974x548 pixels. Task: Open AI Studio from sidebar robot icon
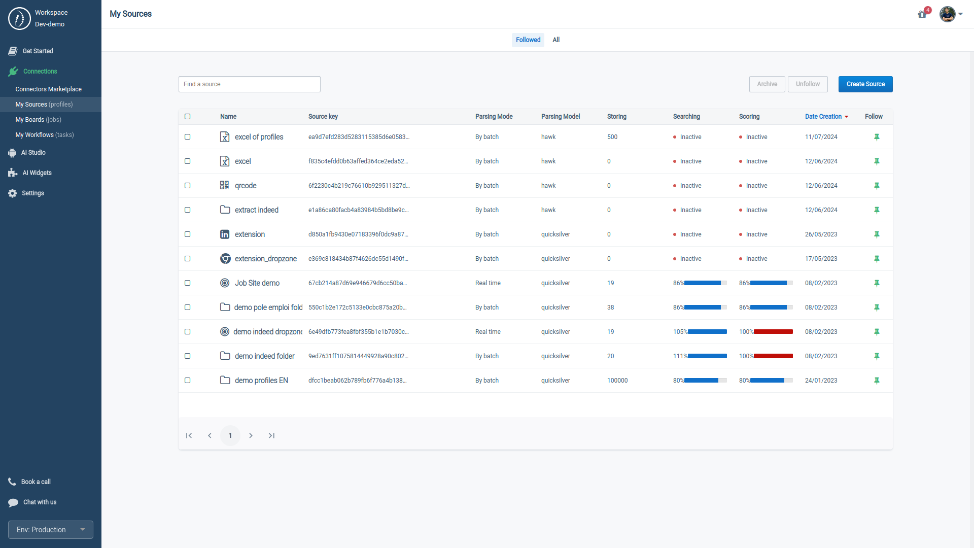tap(12, 153)
